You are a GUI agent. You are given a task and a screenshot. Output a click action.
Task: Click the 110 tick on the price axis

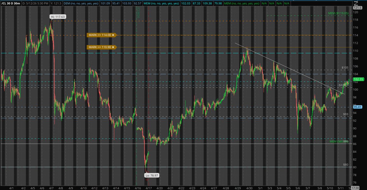tap(356, 51)
